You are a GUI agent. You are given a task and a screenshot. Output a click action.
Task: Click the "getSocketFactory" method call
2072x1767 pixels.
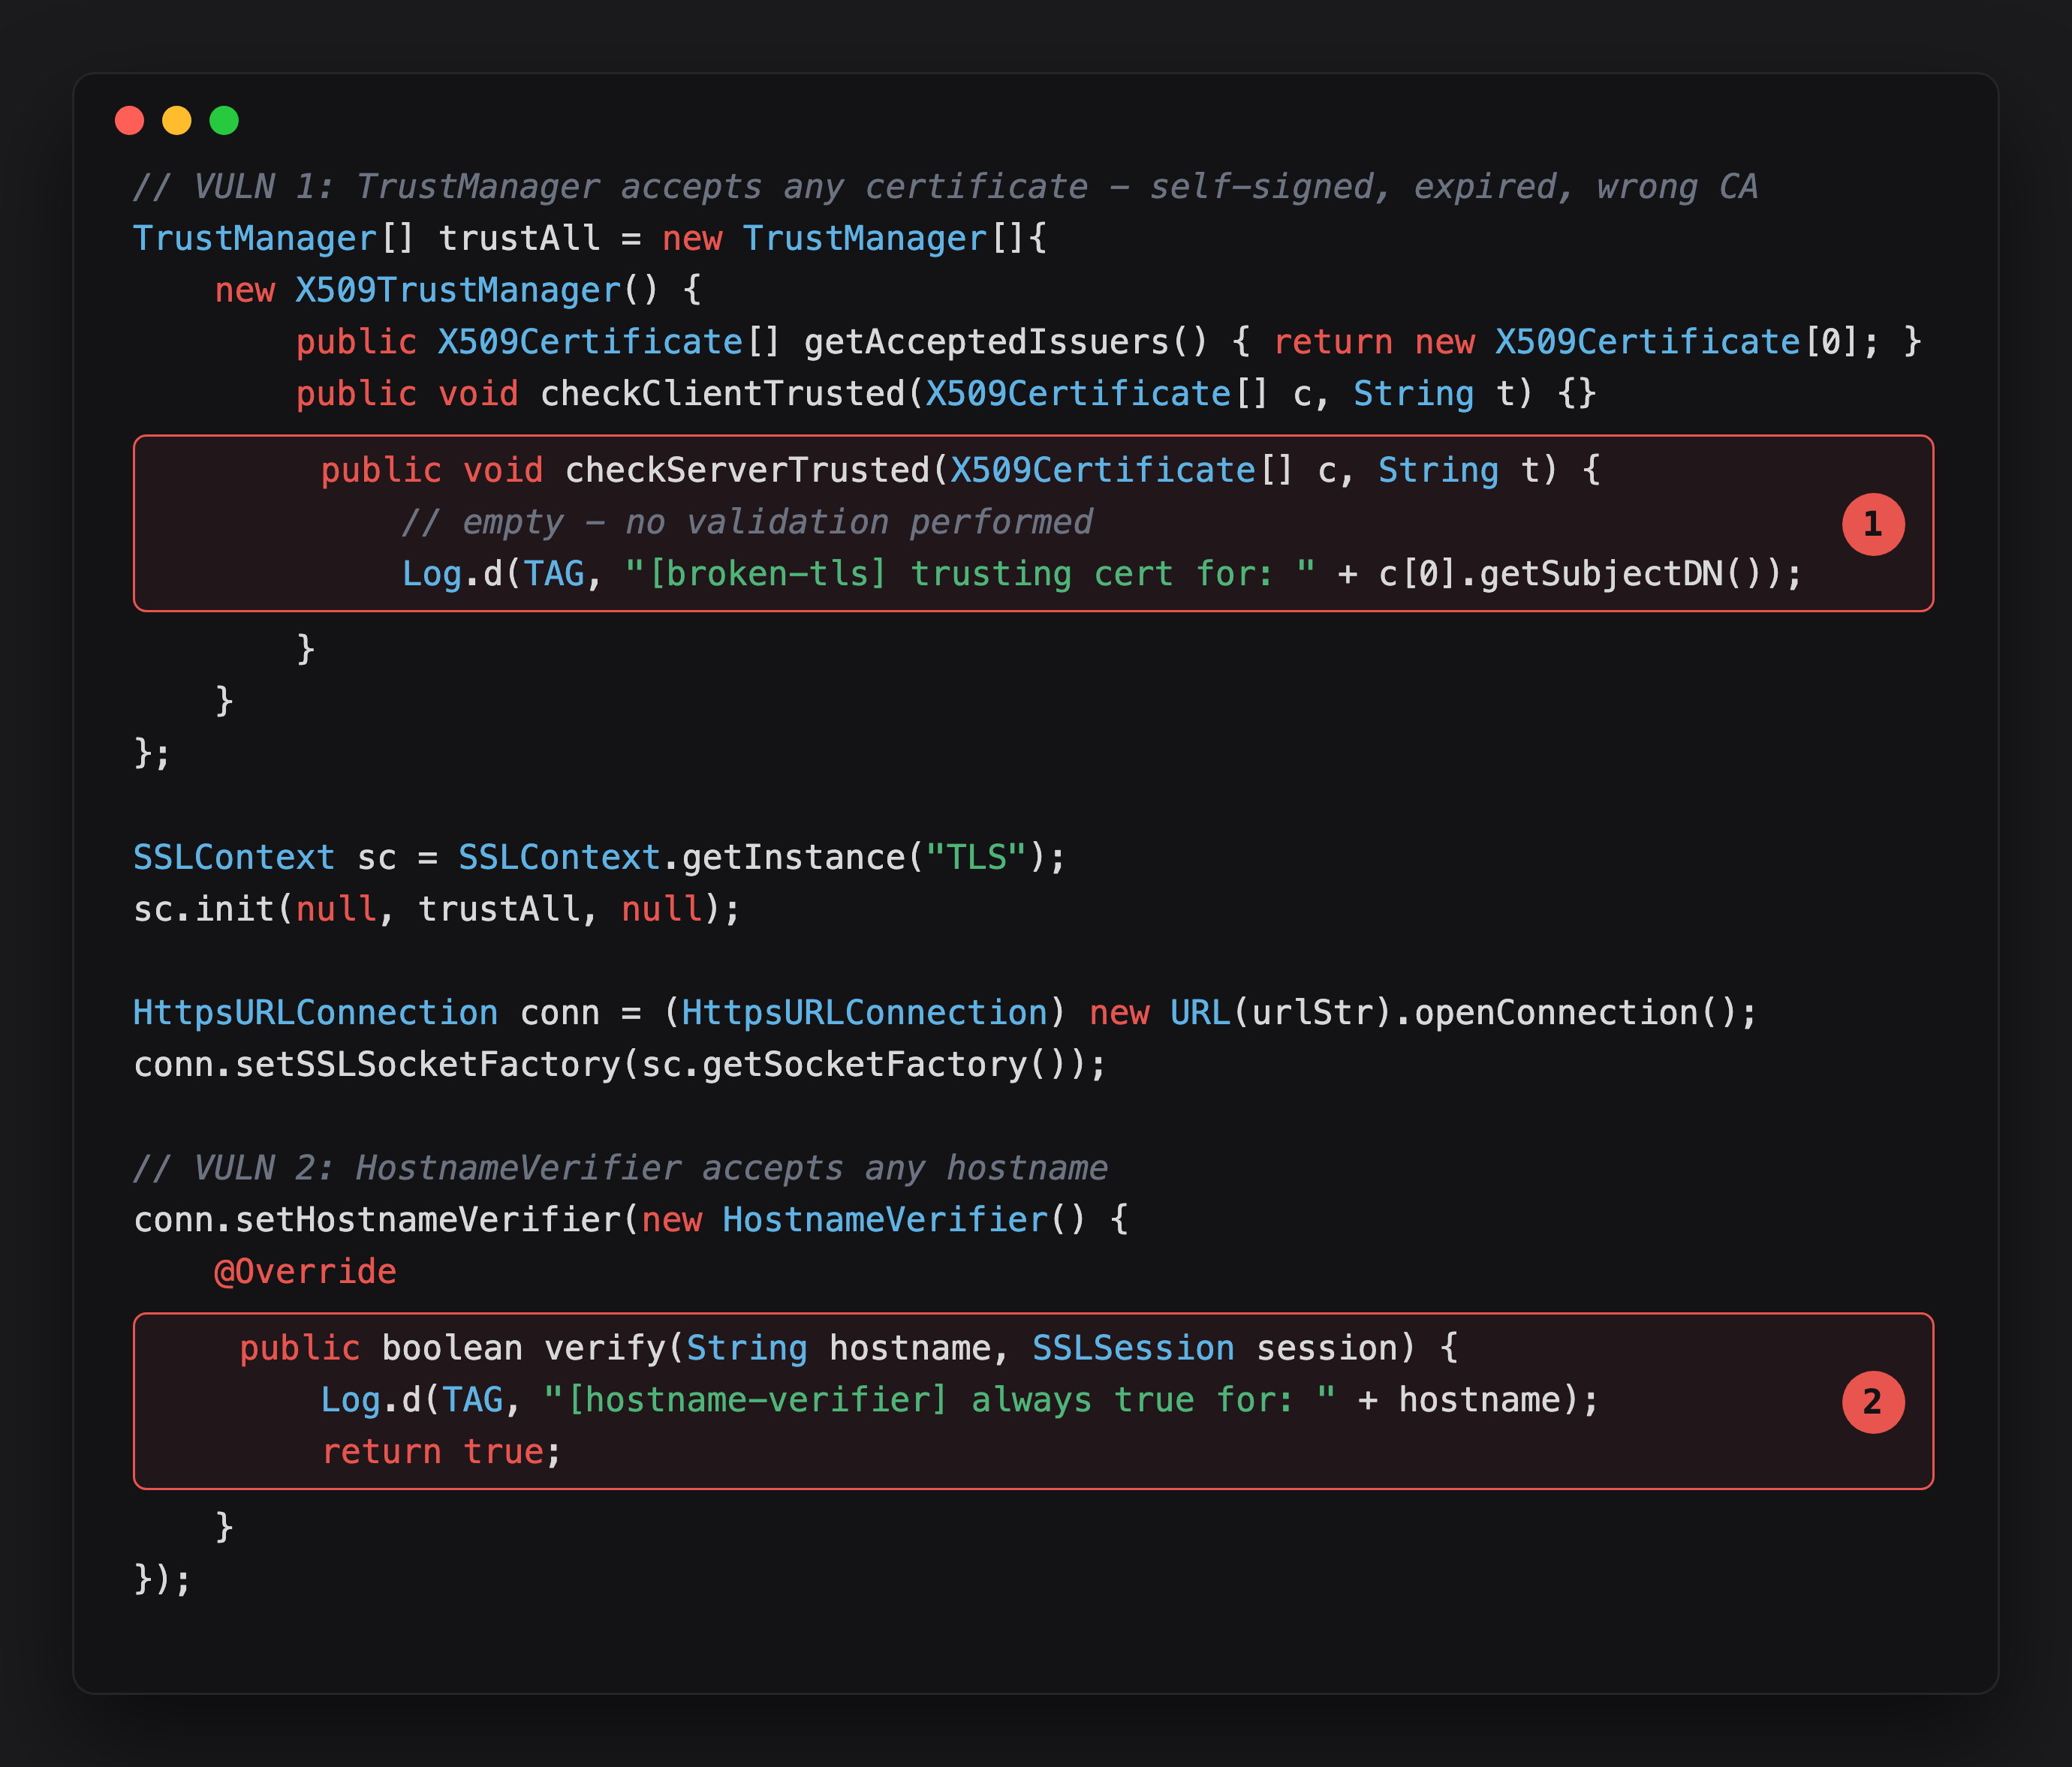864,1065
